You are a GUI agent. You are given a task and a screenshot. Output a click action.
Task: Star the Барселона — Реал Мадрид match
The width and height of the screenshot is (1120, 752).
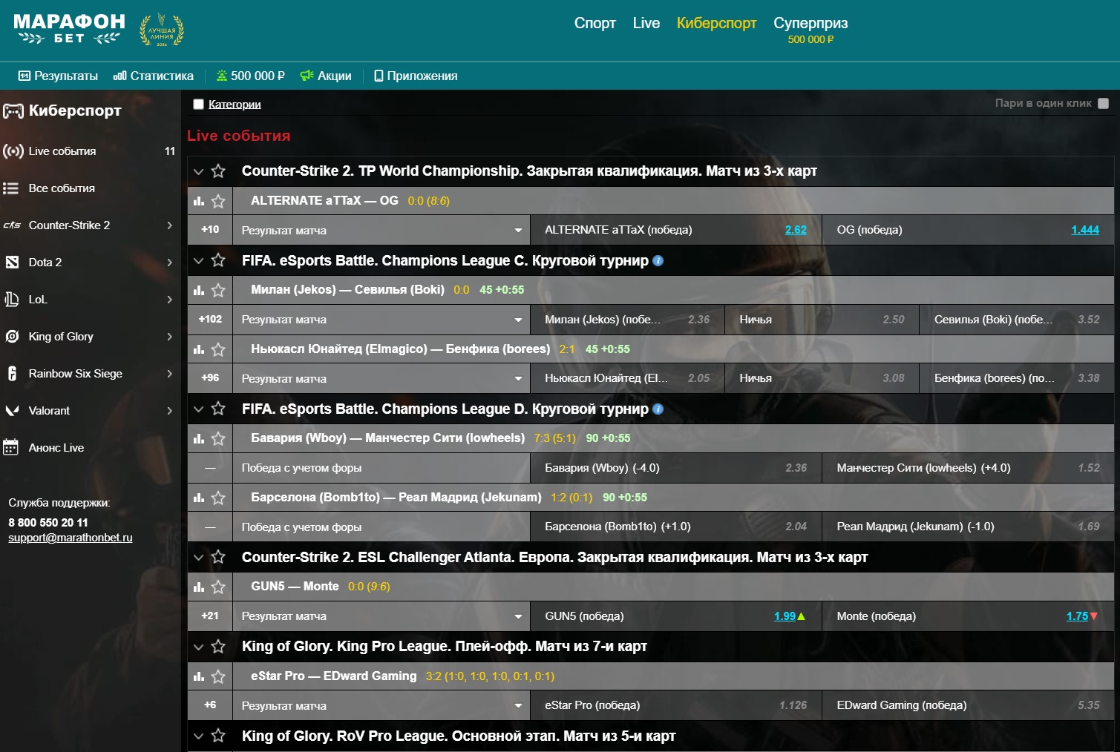(218, 498)
